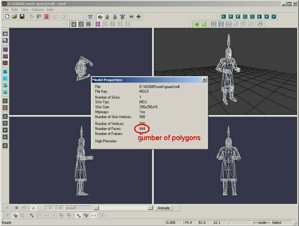Screen dimensions: 299x226
Task: Click the Undo arrow icon
Action: coord(56,16)
